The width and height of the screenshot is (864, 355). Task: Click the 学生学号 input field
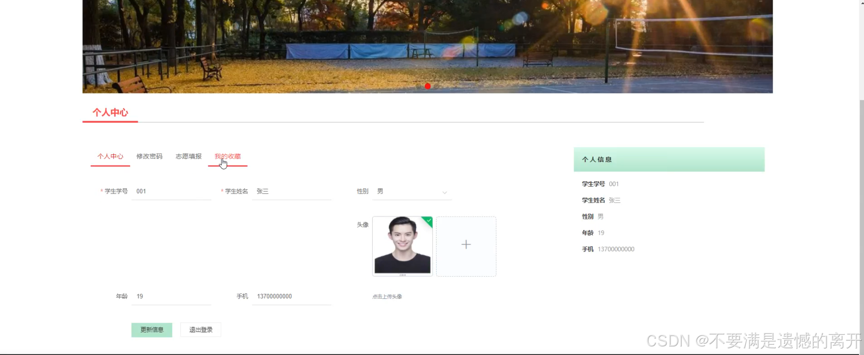[171, 191]
